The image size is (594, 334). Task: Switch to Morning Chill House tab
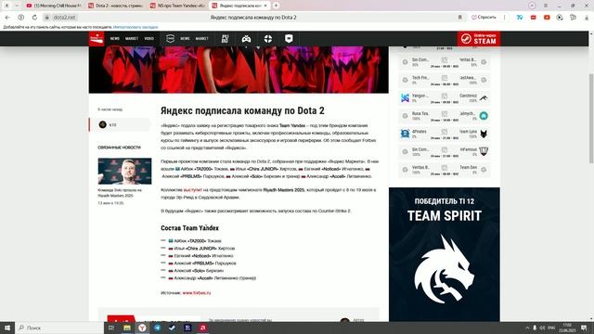tap(54, 6)
